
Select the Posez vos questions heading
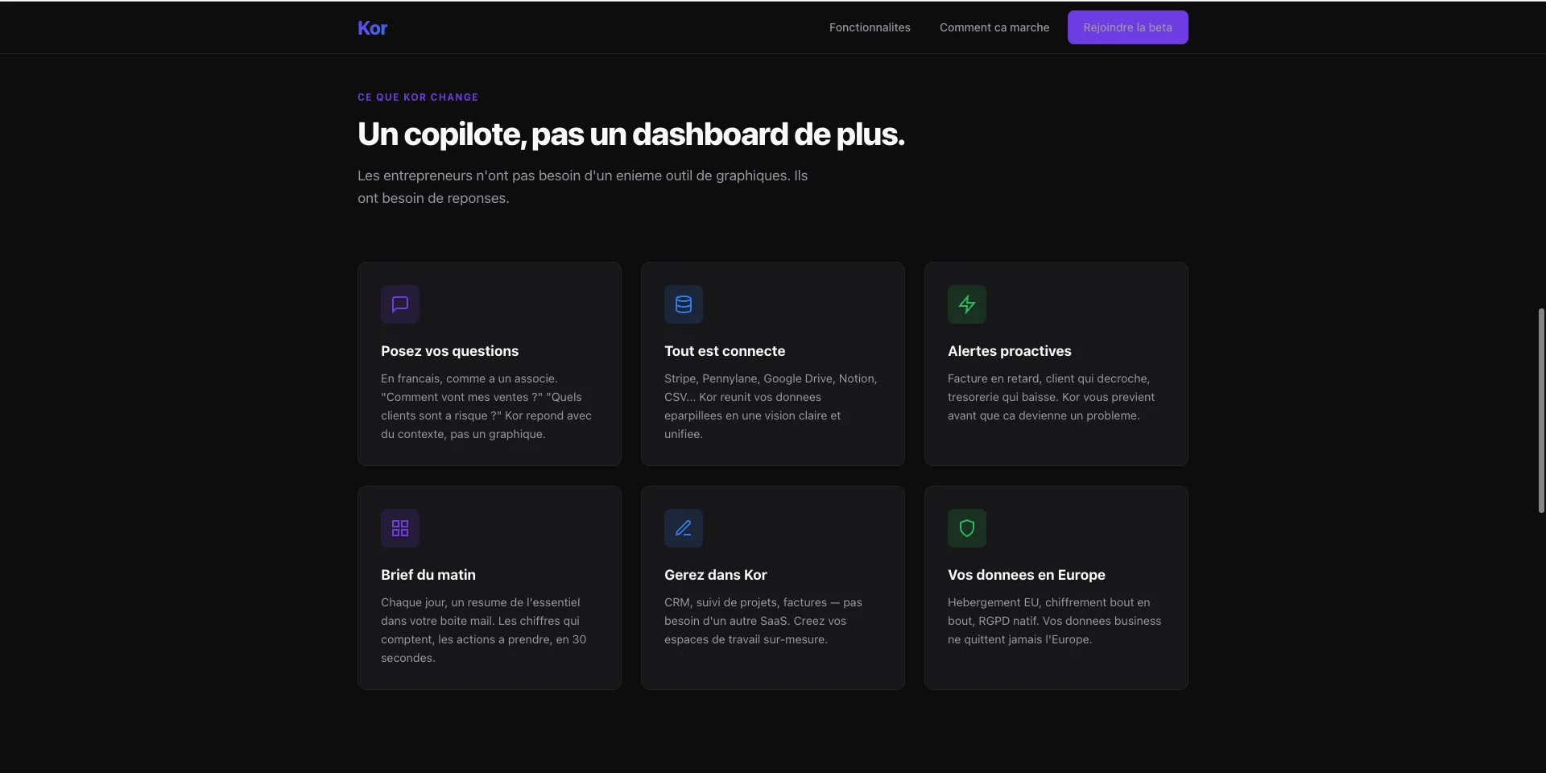coord(449,351)
